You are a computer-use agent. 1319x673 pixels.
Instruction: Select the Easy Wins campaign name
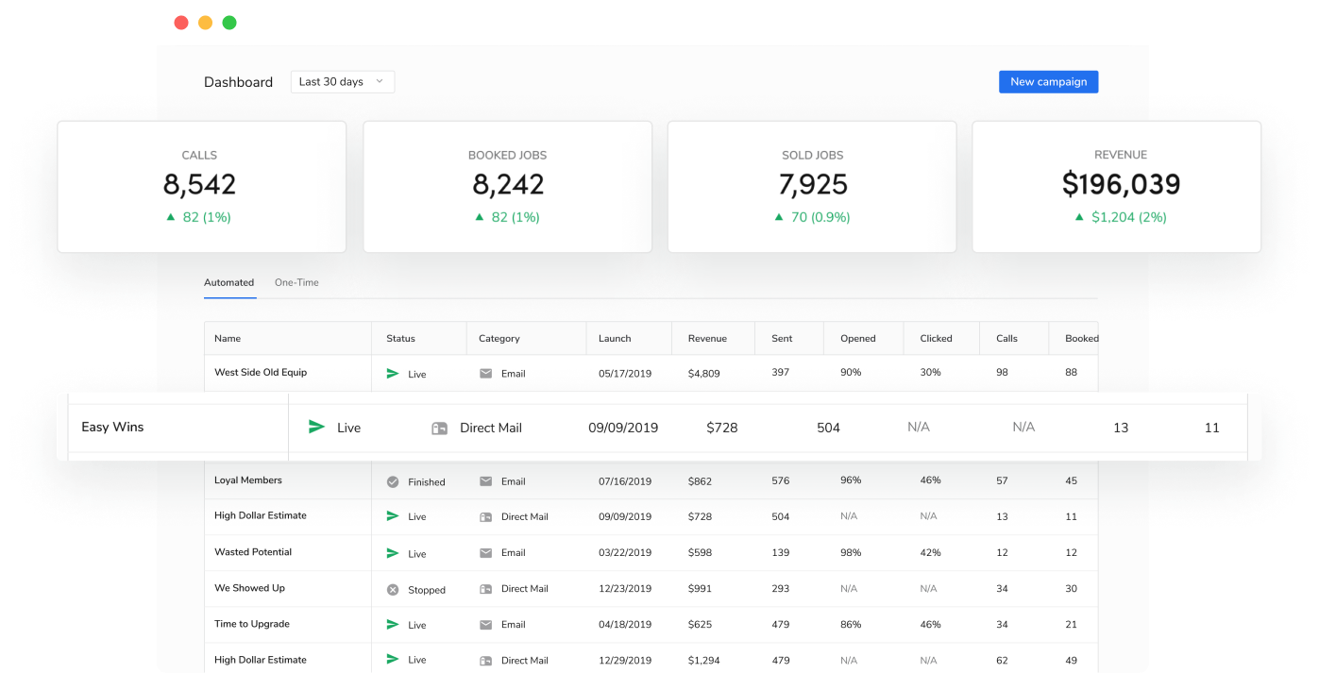click(x=110, y=427)
